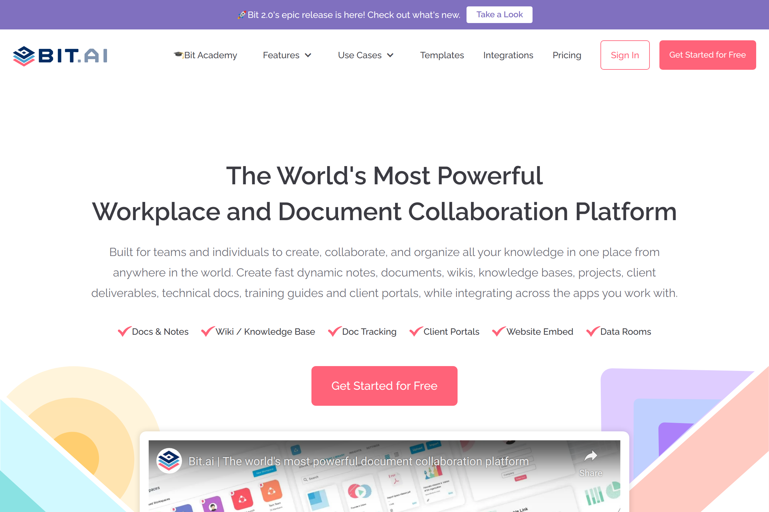Click checkmark beside Doc Tracking
769x512 pixels.
(x=335, y=332)
